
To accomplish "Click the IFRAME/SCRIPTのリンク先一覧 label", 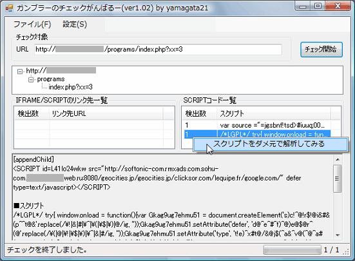I will click(x=62, y=100).
